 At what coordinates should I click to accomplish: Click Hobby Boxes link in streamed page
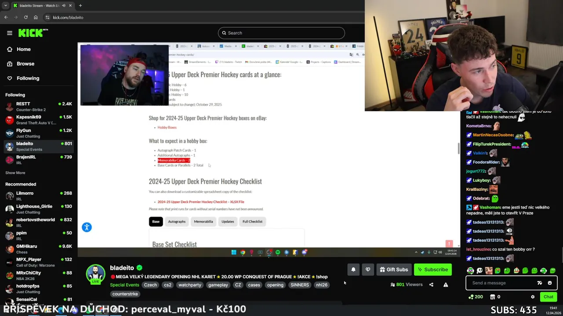167,127
